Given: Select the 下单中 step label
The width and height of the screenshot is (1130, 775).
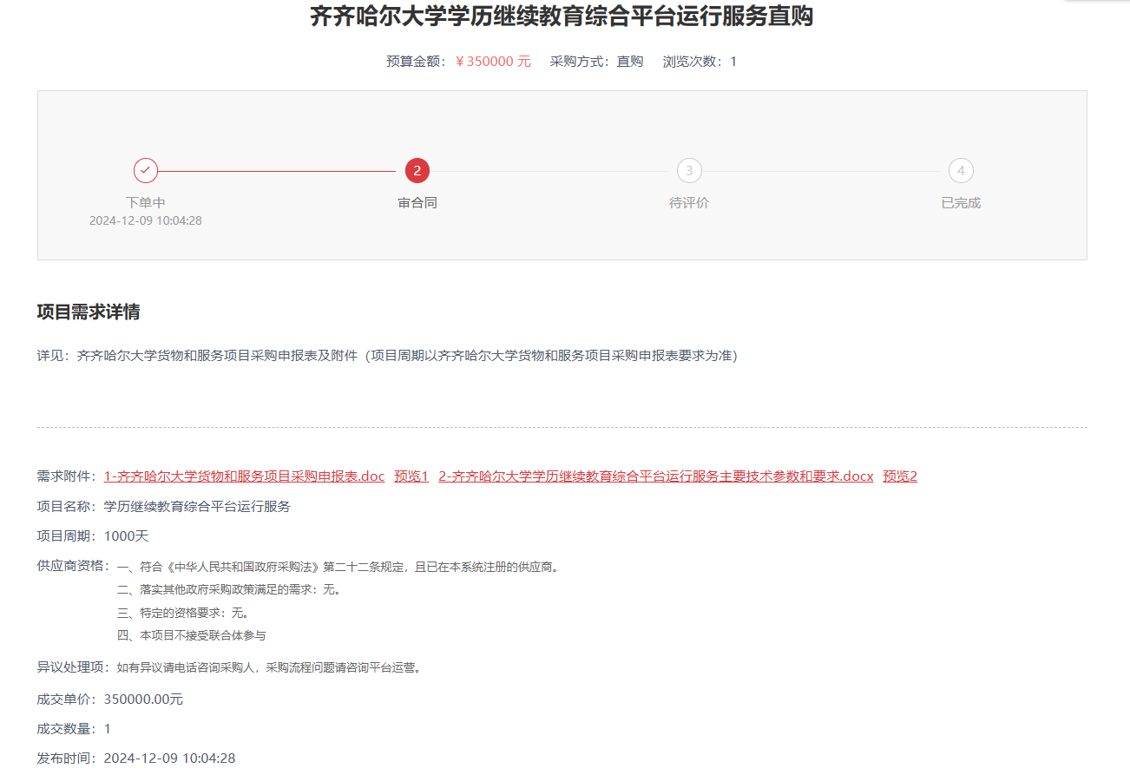Looking at the screenshot, I should tap(146, 203).
